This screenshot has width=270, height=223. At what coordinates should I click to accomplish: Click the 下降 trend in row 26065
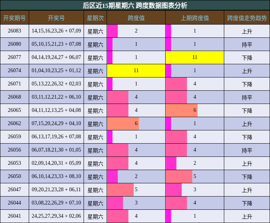click(247, 111)
